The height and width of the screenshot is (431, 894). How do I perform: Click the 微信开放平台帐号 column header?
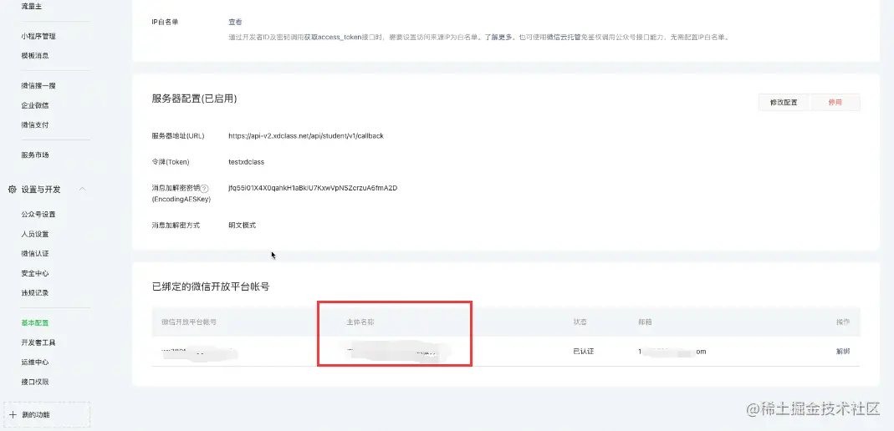click(x=189, y=322)
